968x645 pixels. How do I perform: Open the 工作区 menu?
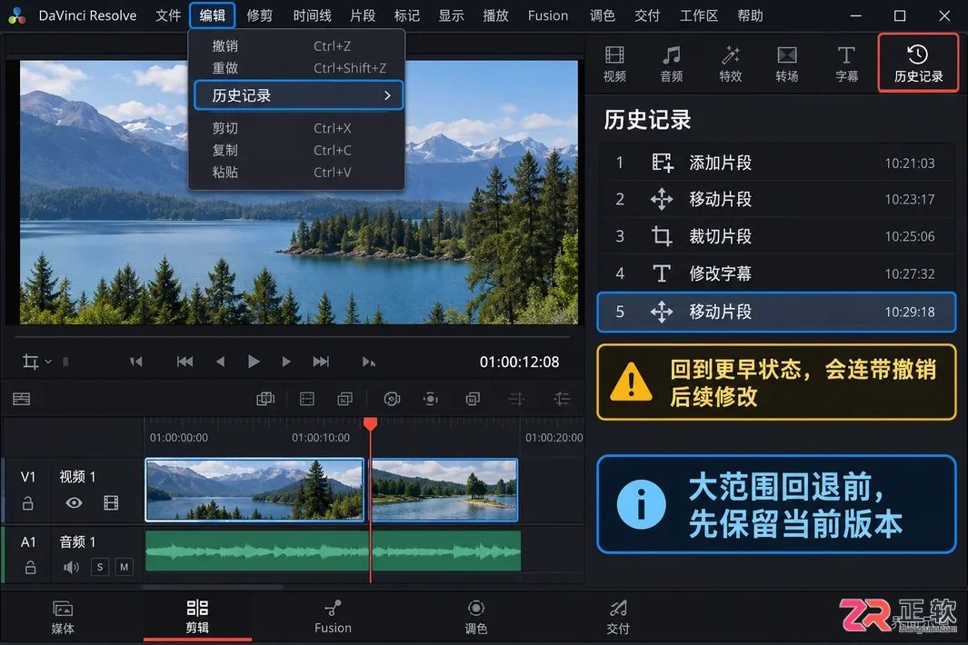[698, 15]
